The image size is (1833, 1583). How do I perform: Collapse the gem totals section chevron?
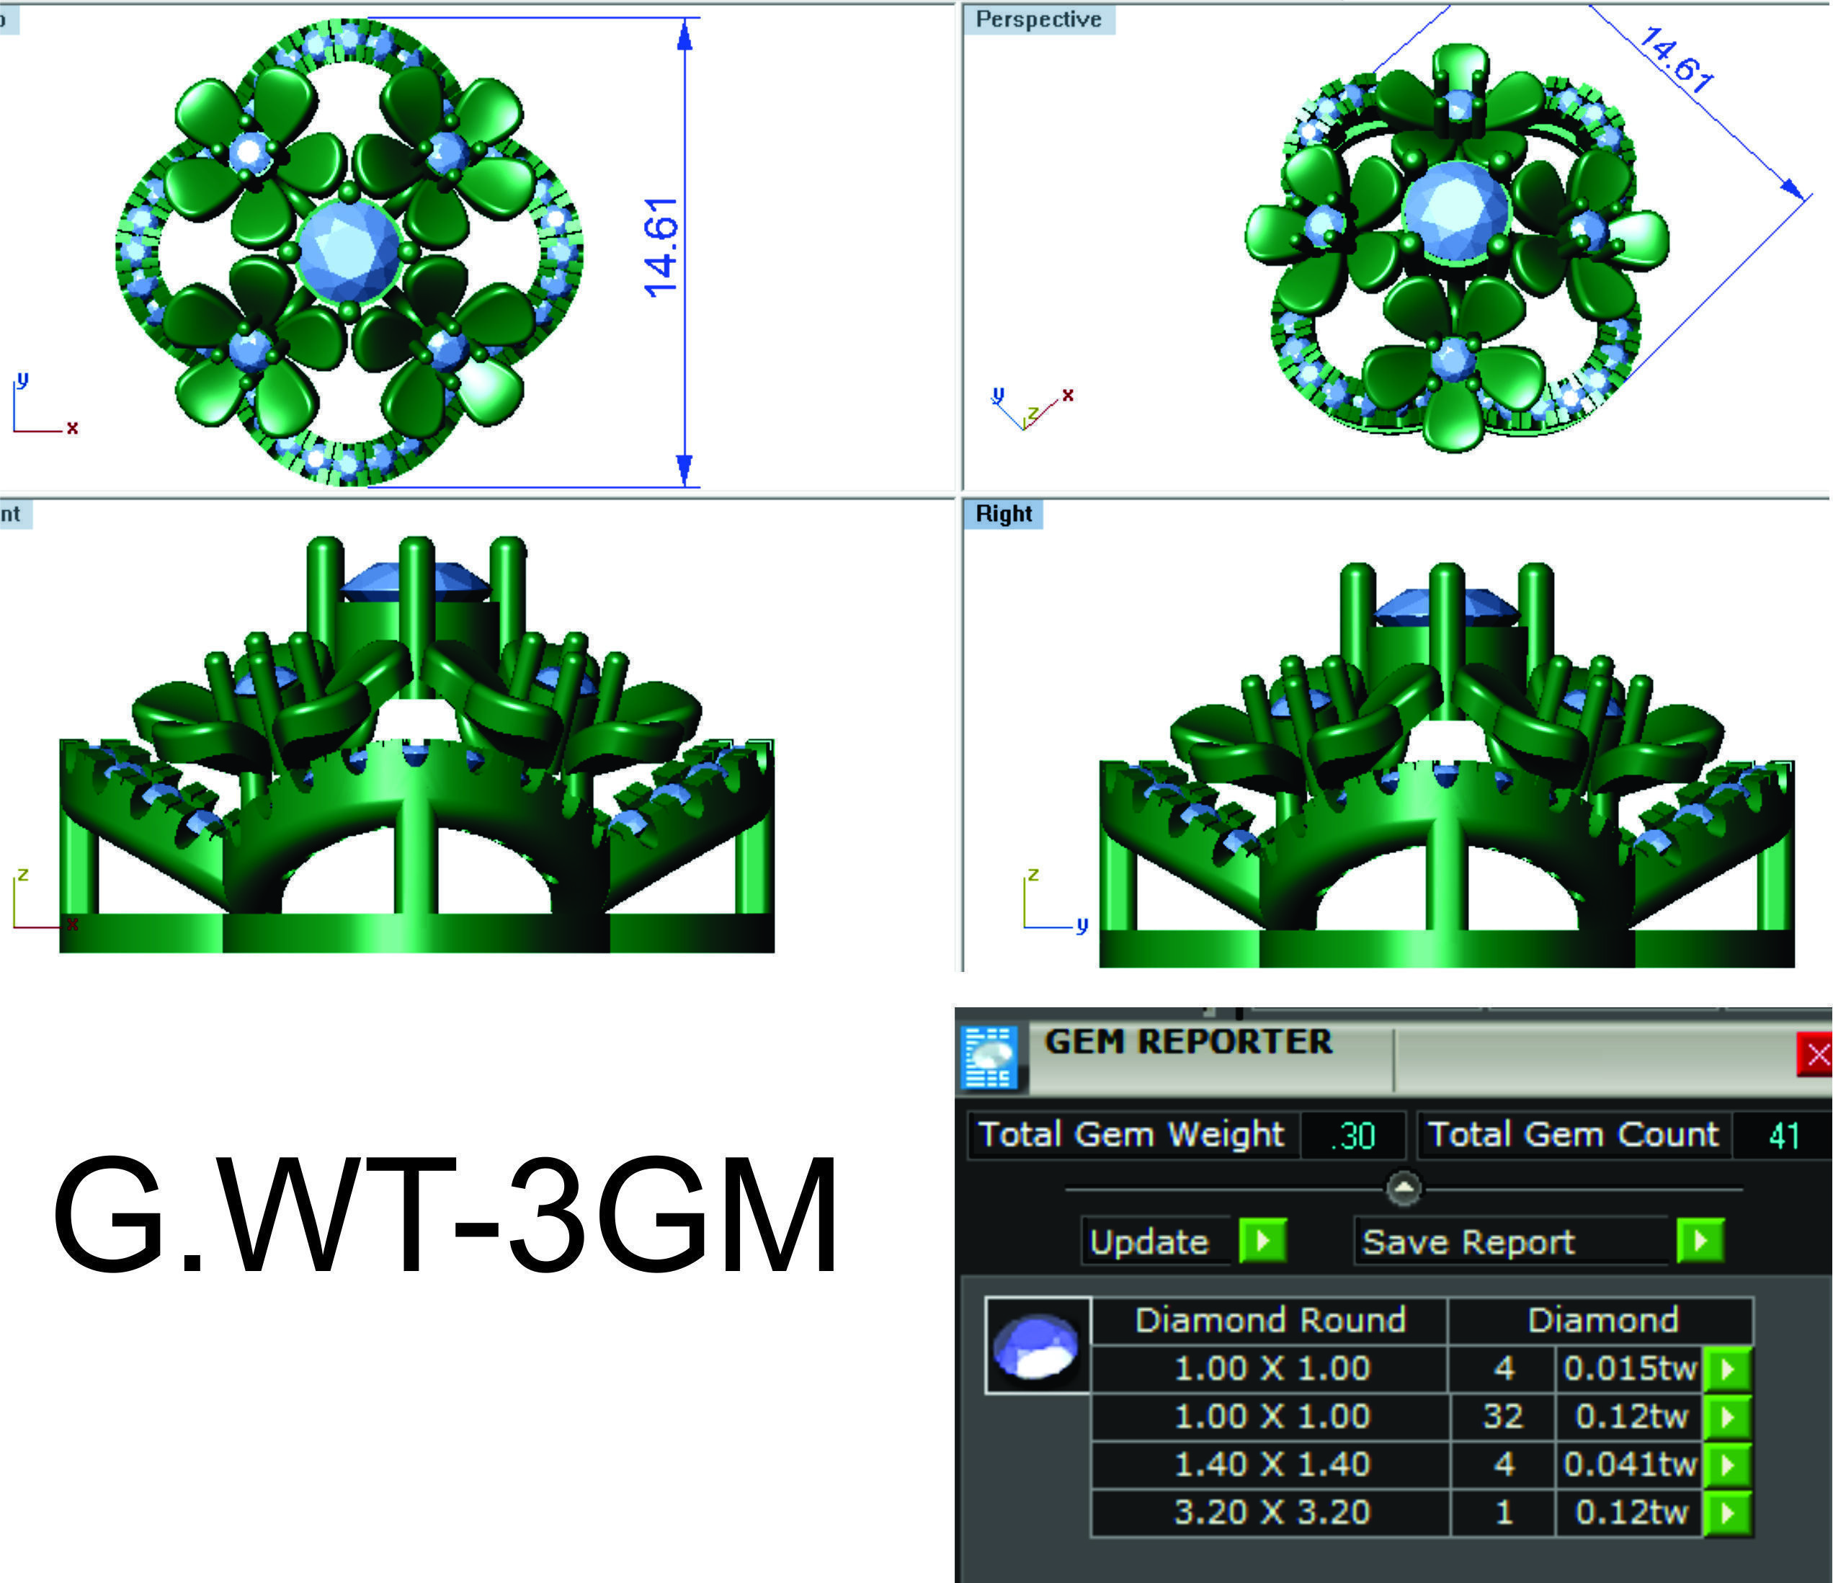point(1405,1188)
